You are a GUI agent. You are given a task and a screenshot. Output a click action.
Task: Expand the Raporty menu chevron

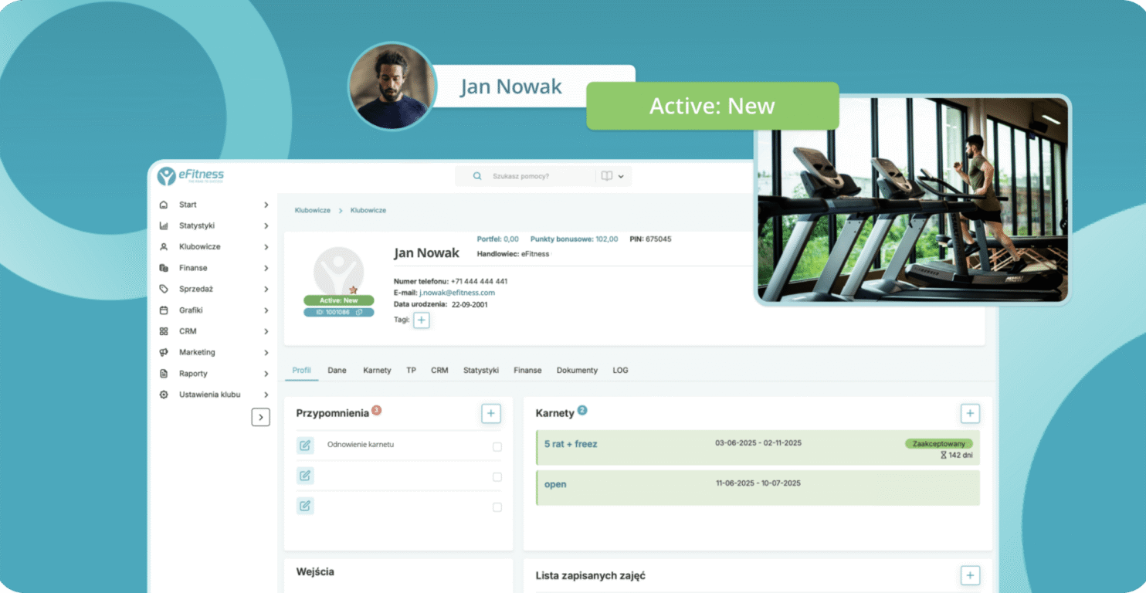[266, 374]
